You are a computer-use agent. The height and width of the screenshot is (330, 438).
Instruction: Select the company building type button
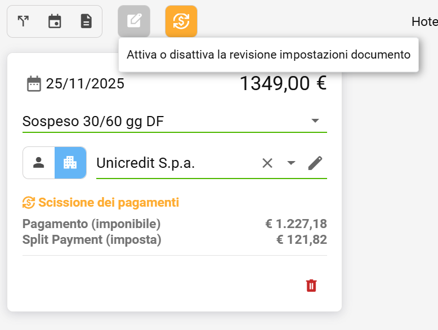click(x=70, y=163)
